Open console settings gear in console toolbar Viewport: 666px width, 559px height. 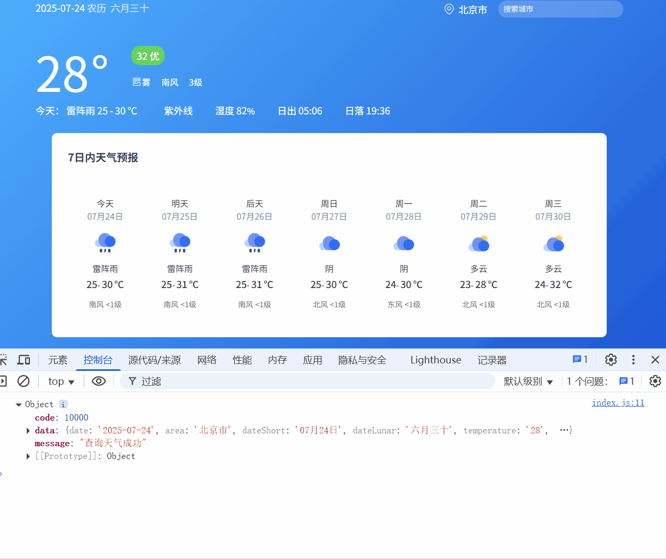(x=655, y=381)
